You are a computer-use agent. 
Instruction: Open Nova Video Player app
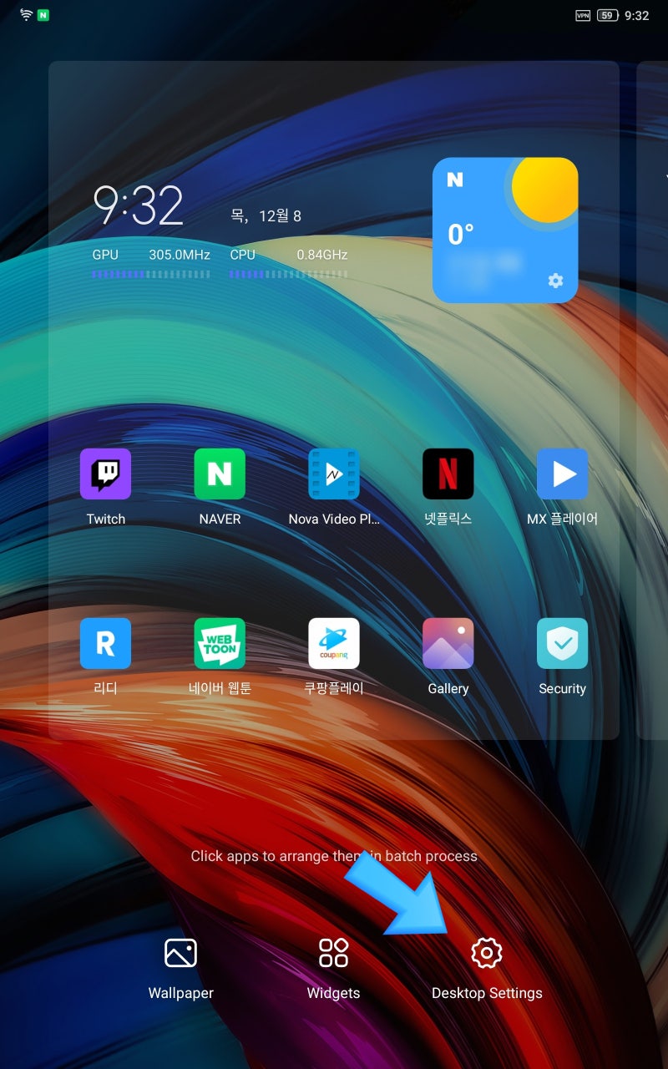coord(334,474)
